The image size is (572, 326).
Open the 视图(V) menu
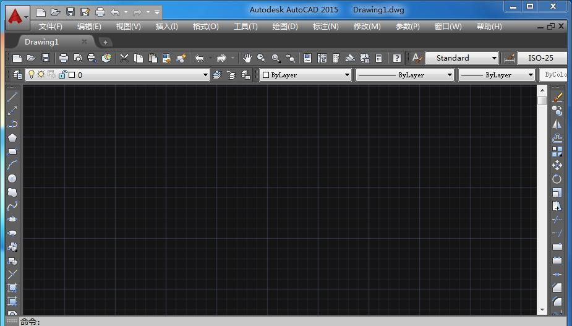[x=129, y=27]
